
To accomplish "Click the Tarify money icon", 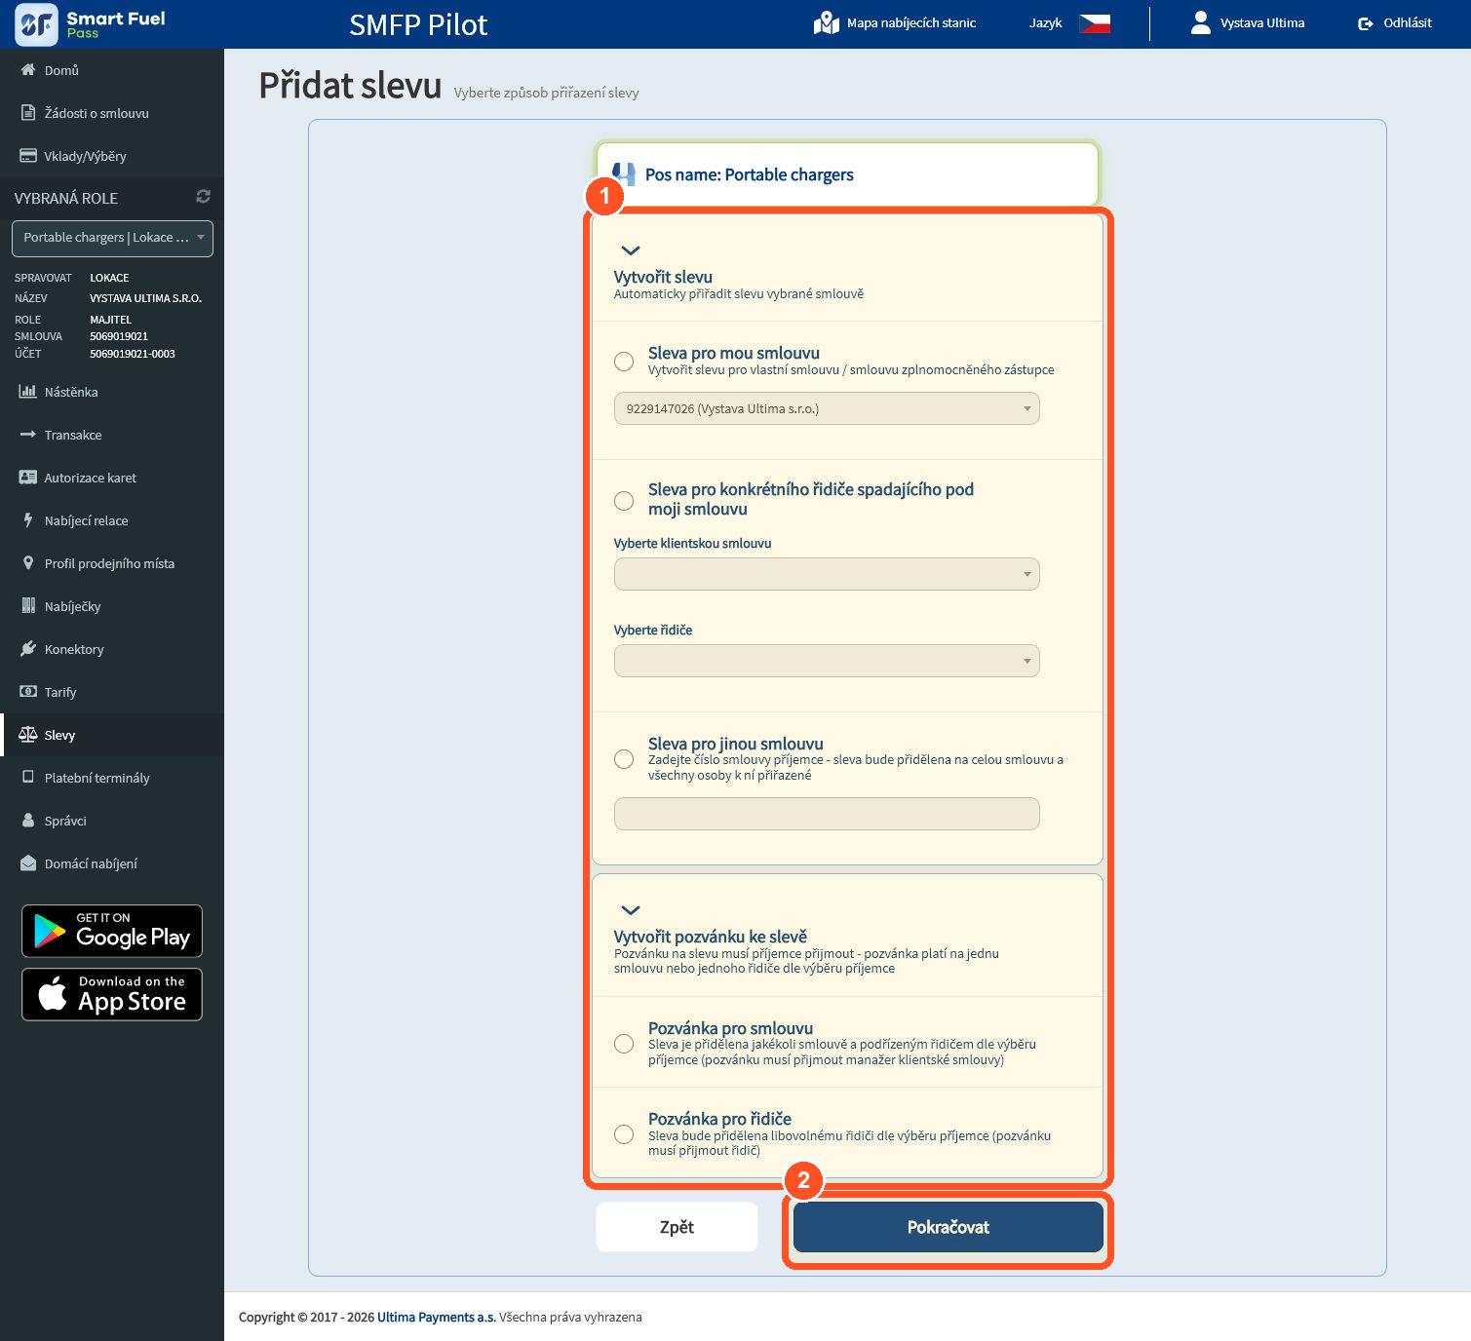I will tap(28, 692).
